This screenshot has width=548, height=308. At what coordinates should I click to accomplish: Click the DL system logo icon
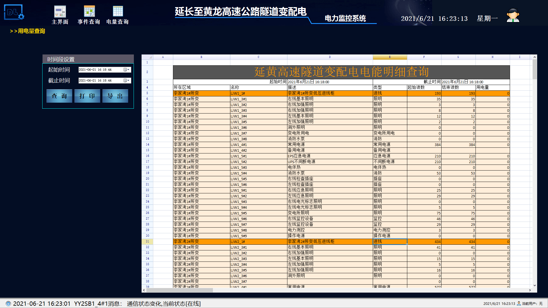pos(14,12)
